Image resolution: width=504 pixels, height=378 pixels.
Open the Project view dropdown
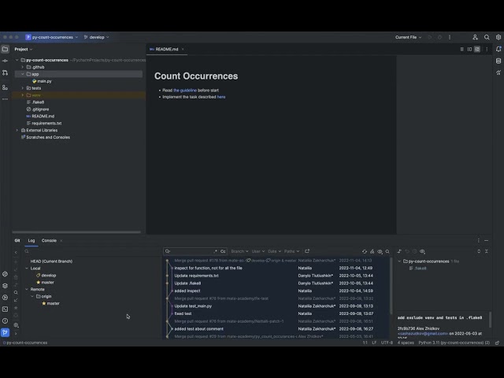pos(24,49)
